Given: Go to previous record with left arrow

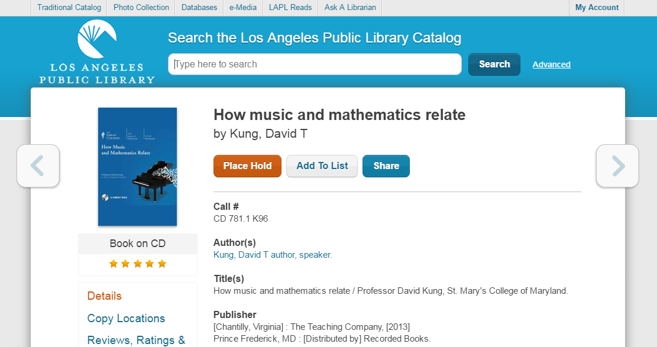Looking at the screenshot, I should pos(38,166).
